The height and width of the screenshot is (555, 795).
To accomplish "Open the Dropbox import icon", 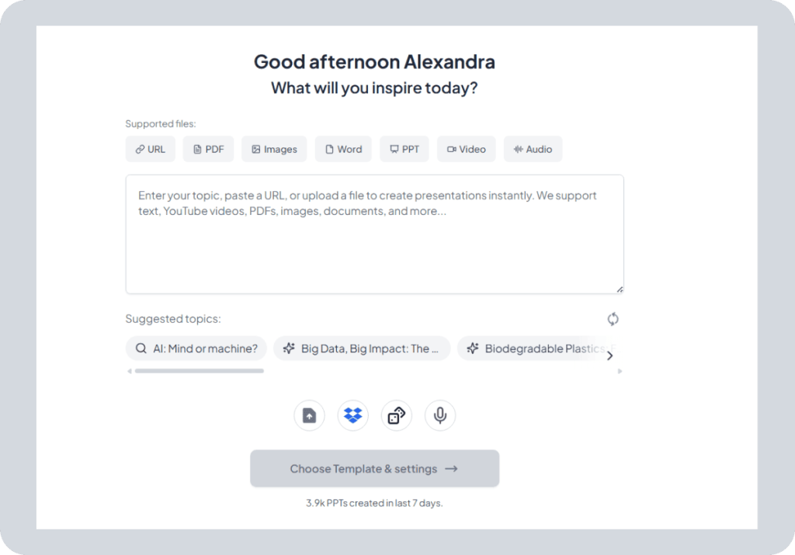I will 352,415.
